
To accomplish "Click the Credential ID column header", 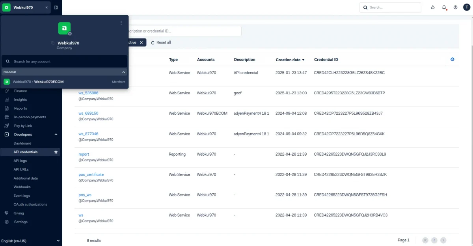I will [326, 60].
